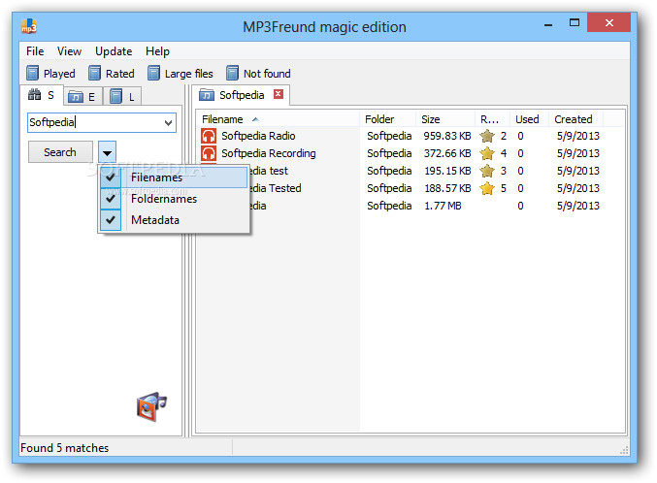Sort by the Created column header
This screenshot has height=483, width=657.
click(x=576, y=119)
